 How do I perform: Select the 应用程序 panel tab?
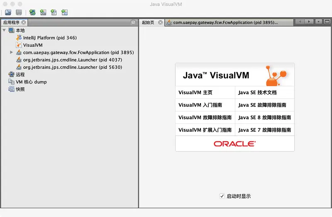[11, 22]
